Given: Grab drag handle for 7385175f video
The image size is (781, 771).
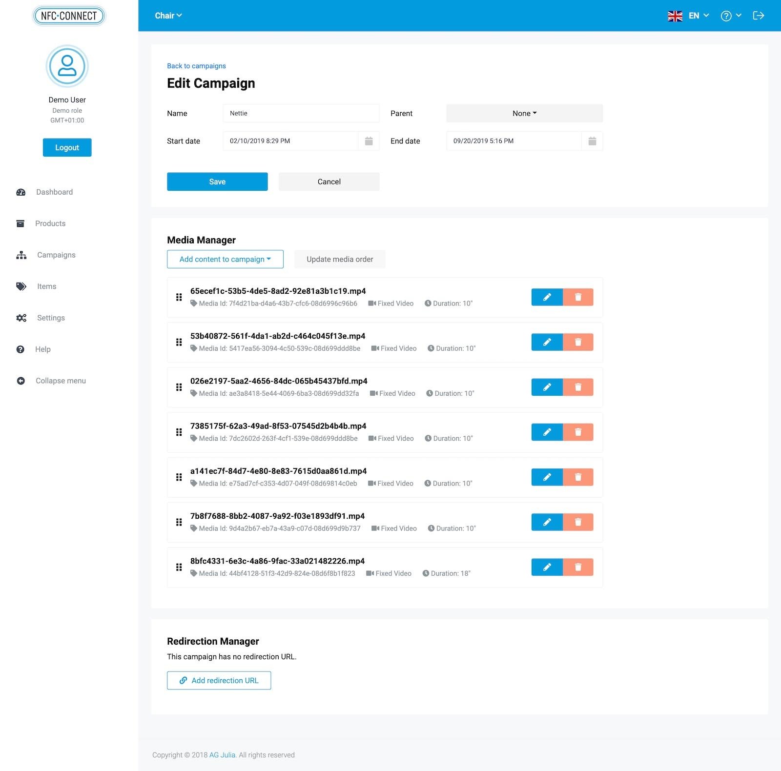Looking at the screenshot, I should (x=179, y=432).
